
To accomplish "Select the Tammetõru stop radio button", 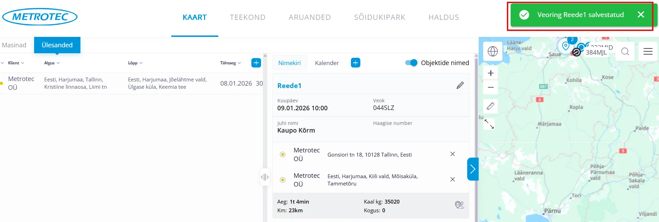I will pyautogui.click(x=283, y=180).
